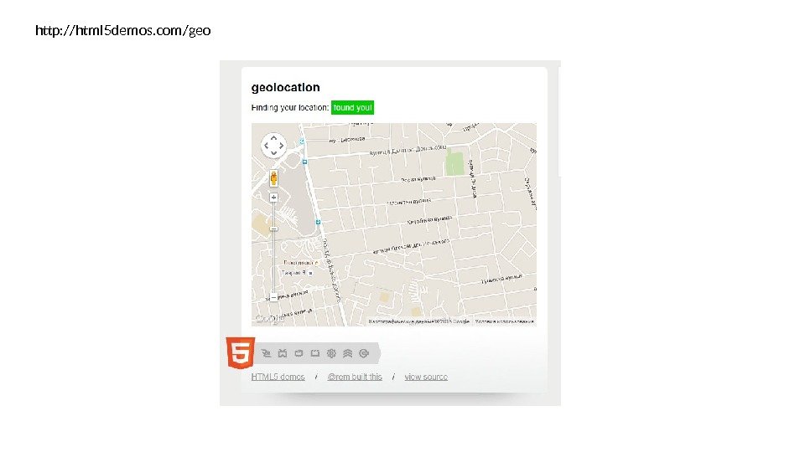805x452 pixels.
Task: Open the HTML5 demos link
Action: 278,377
